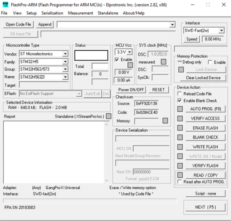Click the Script - none button
This screenshot has width=231, height=221.
[206, 193]
